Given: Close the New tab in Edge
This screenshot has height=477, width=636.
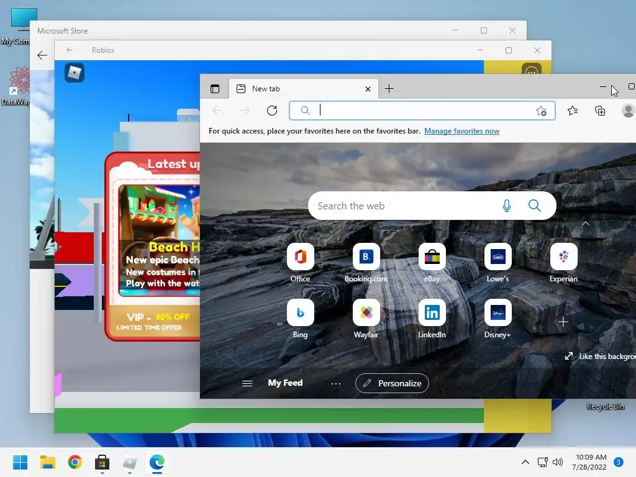Looking at the screenshot, I should pyautogui.click(x=368, y=89).
